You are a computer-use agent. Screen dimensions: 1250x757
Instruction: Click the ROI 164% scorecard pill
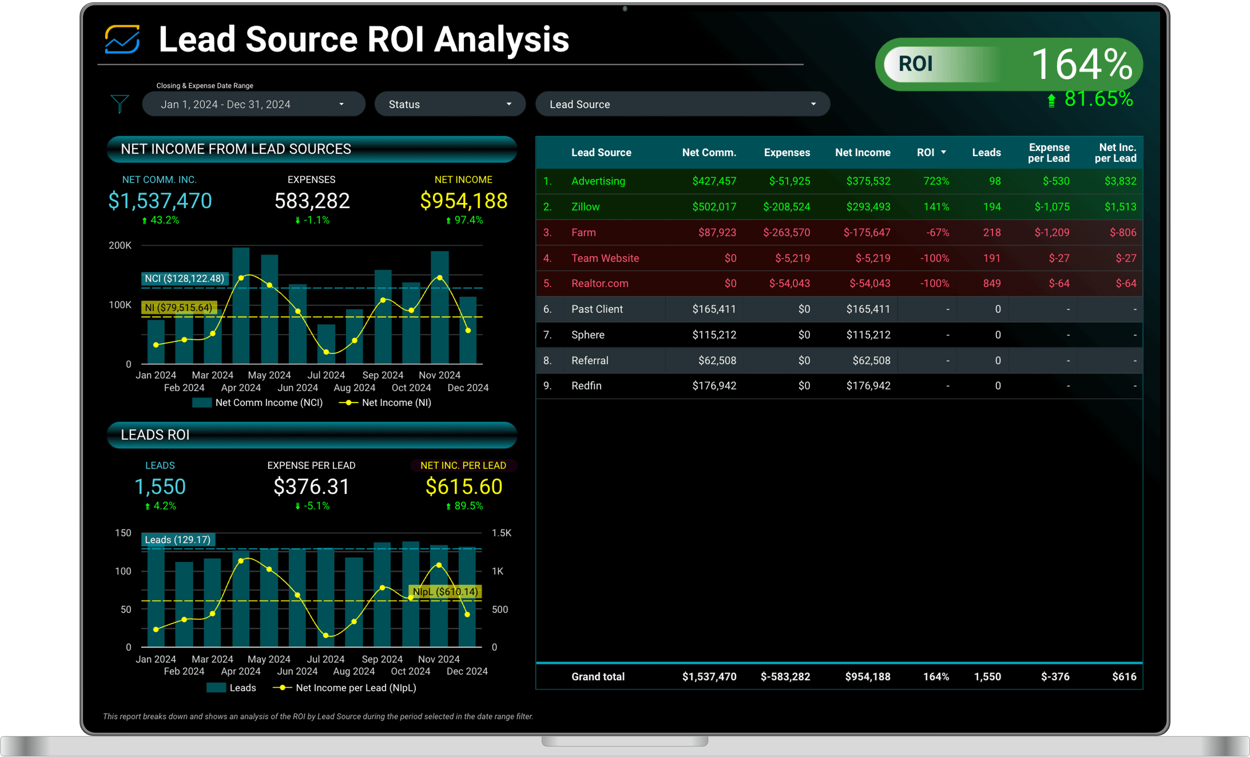(1009, 64)
